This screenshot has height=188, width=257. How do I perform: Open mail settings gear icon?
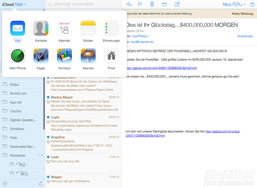tap(5, 183)
